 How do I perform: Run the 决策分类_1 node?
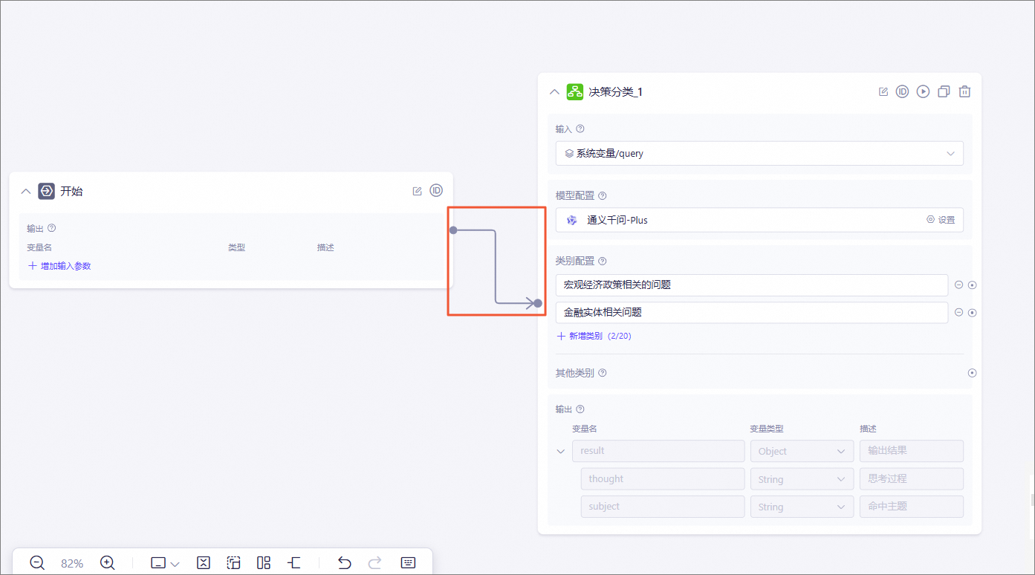(923, 92)
